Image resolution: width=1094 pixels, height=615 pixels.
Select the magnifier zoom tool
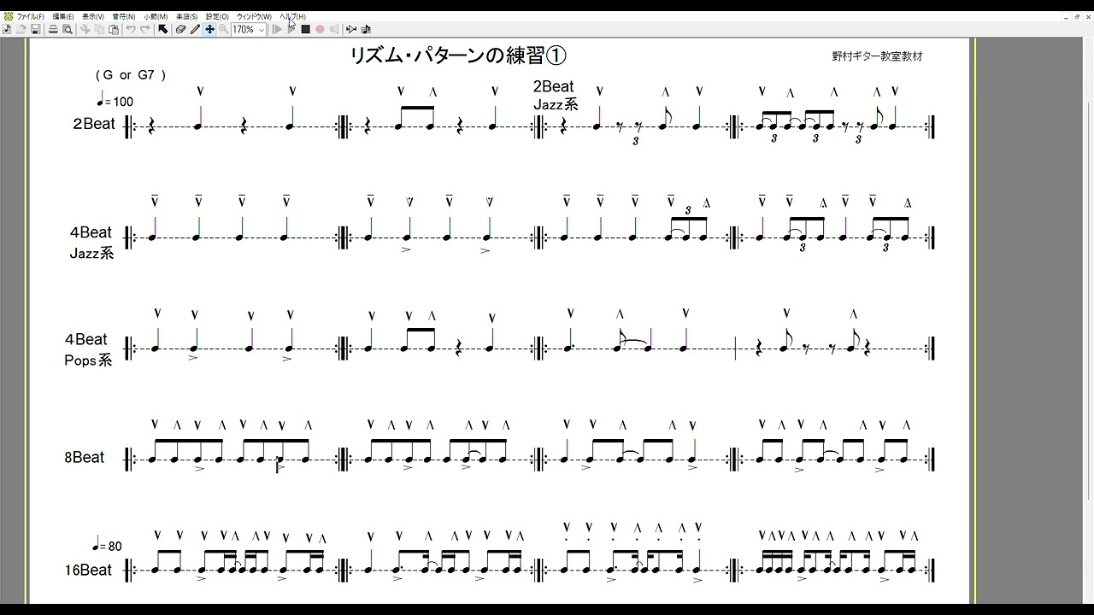(223, 29)
